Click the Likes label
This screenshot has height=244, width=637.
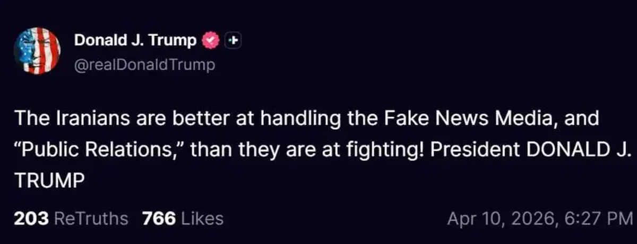[202, 218]
